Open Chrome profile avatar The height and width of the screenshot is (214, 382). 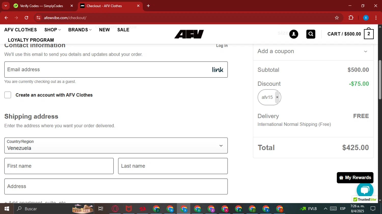click(x=366, y=18)
